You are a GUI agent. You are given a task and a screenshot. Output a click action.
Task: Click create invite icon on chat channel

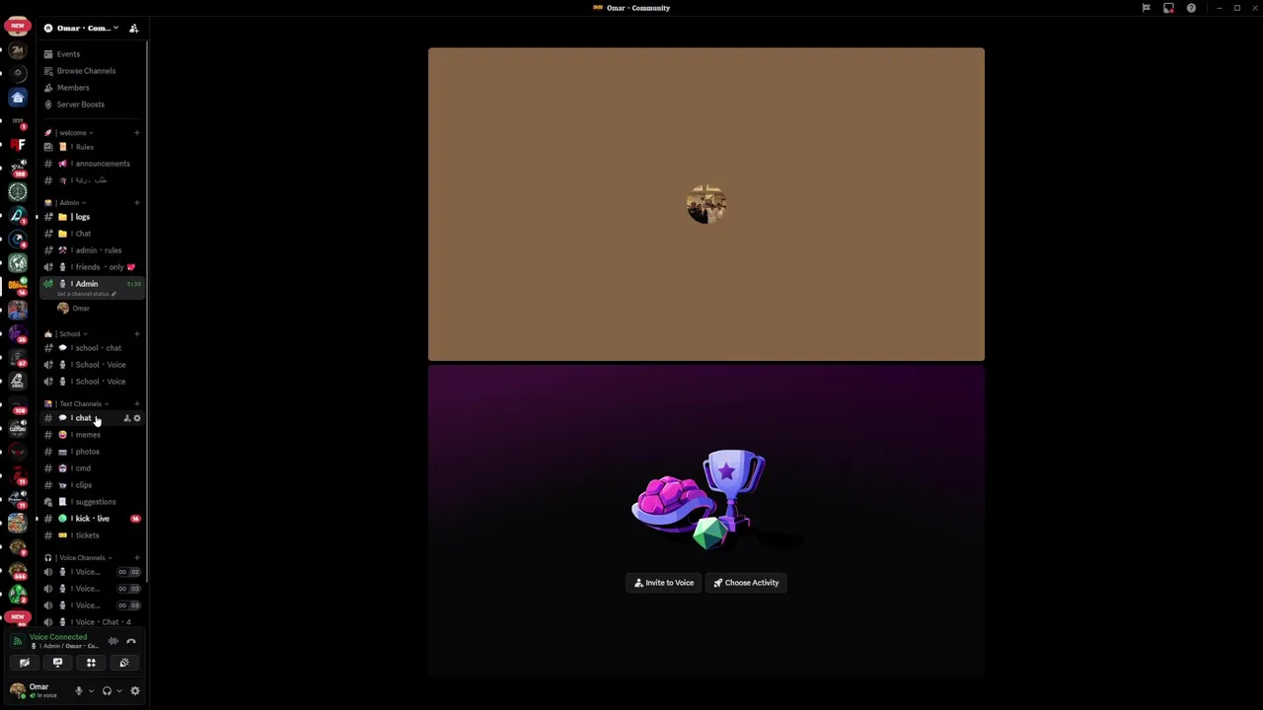pos(126,419)
